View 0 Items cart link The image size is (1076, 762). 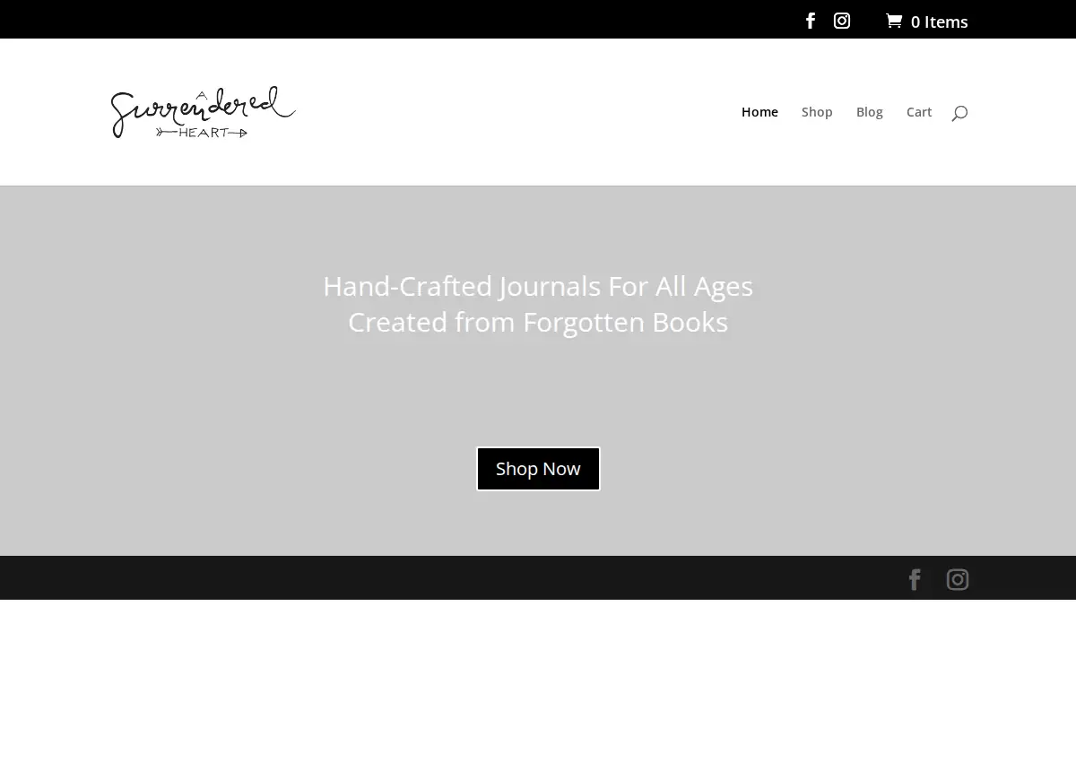coord(927,22)
